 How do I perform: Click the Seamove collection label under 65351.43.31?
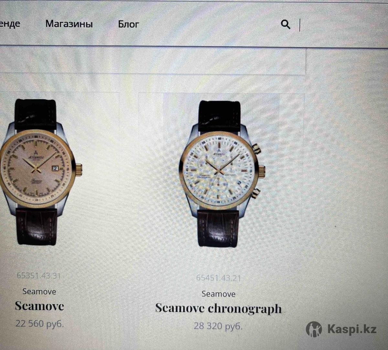pos(39,292)
